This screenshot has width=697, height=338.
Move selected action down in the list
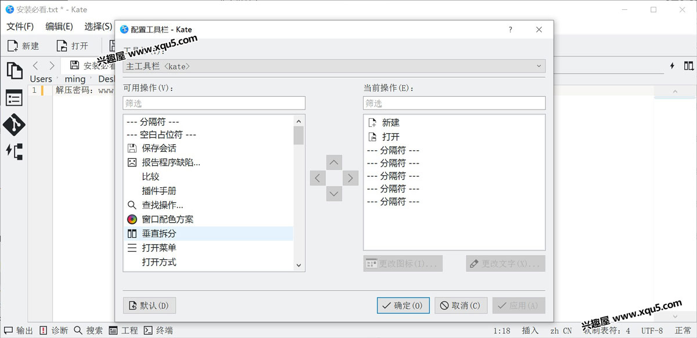(334, 194)
